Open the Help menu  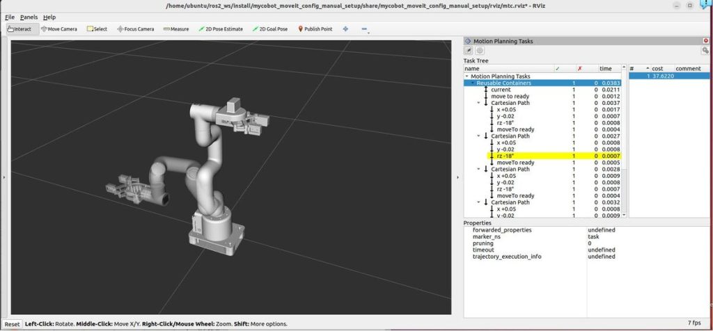tap(49, 17)
